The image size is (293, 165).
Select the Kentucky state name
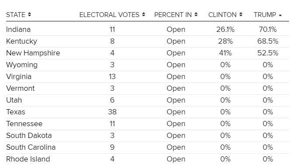coord(21,41)
